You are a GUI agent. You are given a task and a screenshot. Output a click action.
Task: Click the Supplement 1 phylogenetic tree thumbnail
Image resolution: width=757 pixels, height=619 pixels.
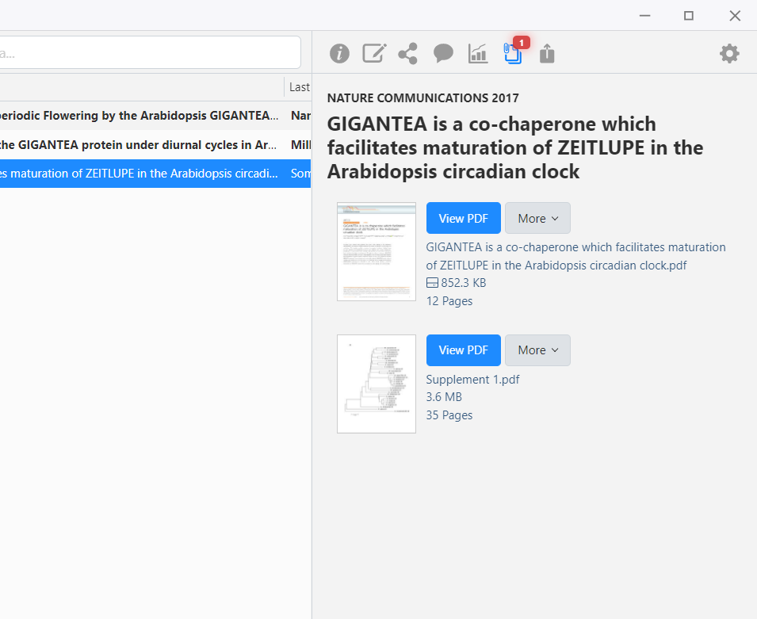tap(377, 384)
